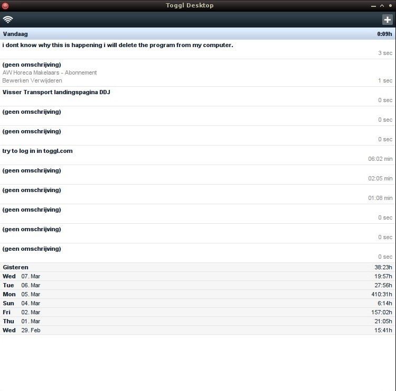Select 'try to log in in toggl.com' entry
The height and width of the screenshot is (391, 396).
coord(37,151)
